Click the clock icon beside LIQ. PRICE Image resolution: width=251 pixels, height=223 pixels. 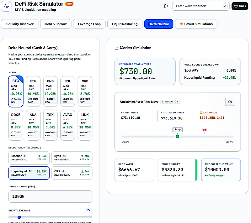[201, 113]
